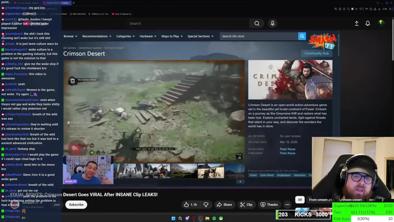Screen dimensions: 394x222
Task: Open the new tab plus button
Action: pos(74,3)
